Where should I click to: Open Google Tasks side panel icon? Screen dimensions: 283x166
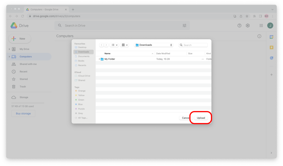click(x=271, y=58)
